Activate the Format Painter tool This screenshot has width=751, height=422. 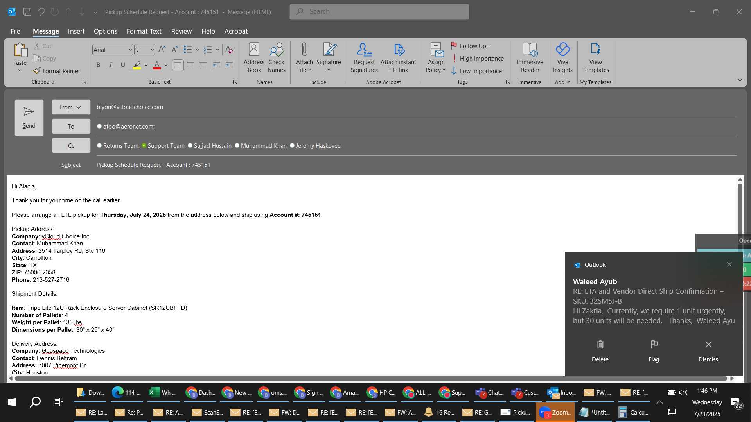coord(57,71)
